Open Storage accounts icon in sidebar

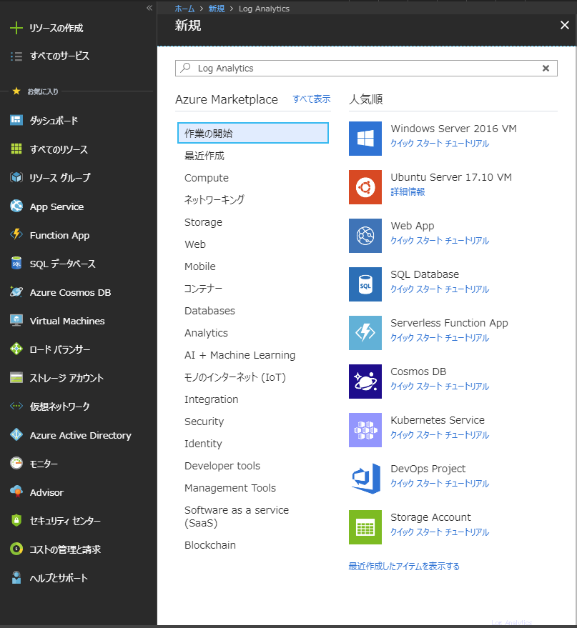(16, 378)
